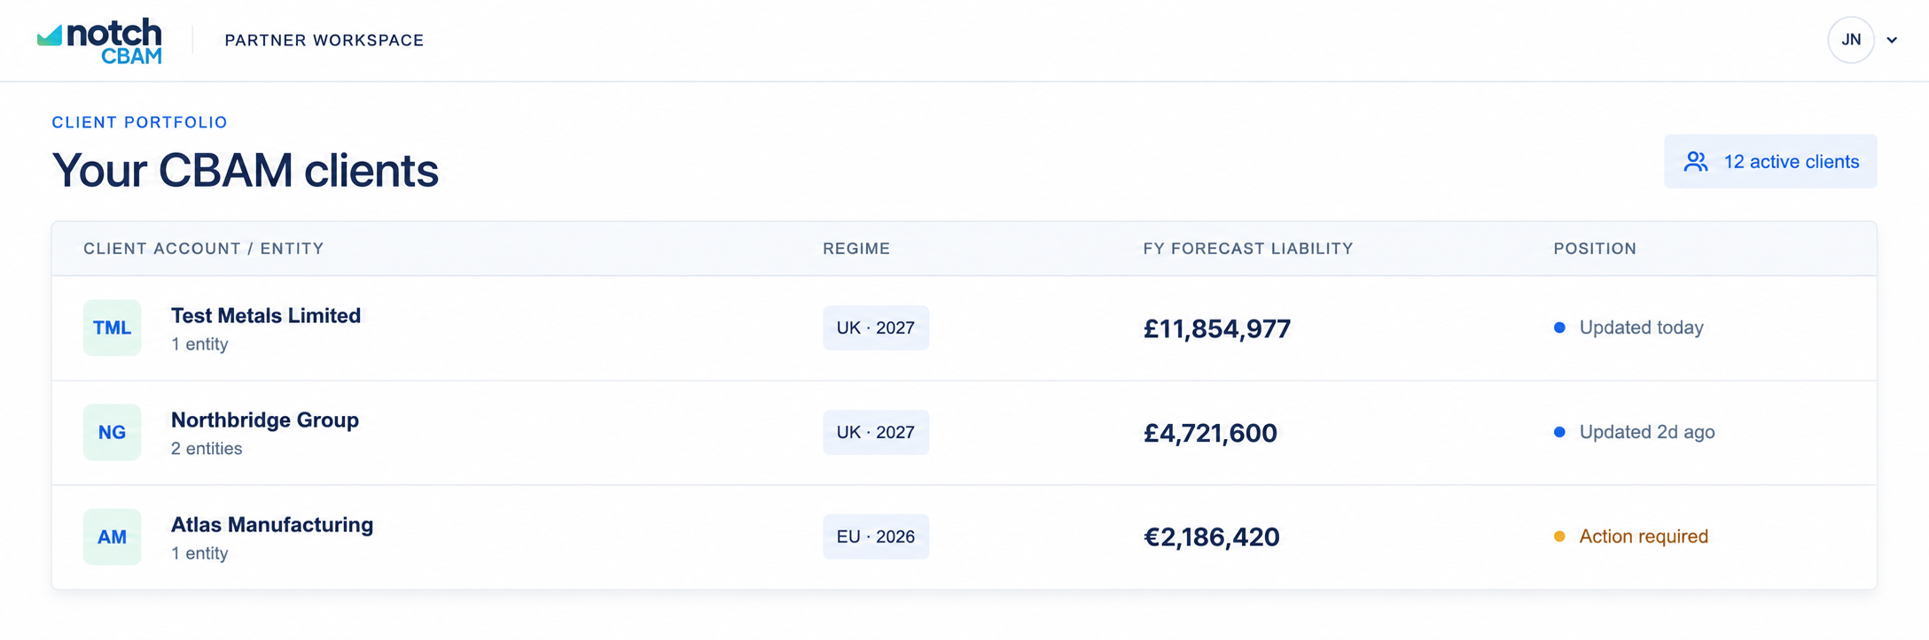The width and height of the screenshot is (1929, 640).
Task: Click the £4,721,600 forecast liability value
Action: 1210,433
